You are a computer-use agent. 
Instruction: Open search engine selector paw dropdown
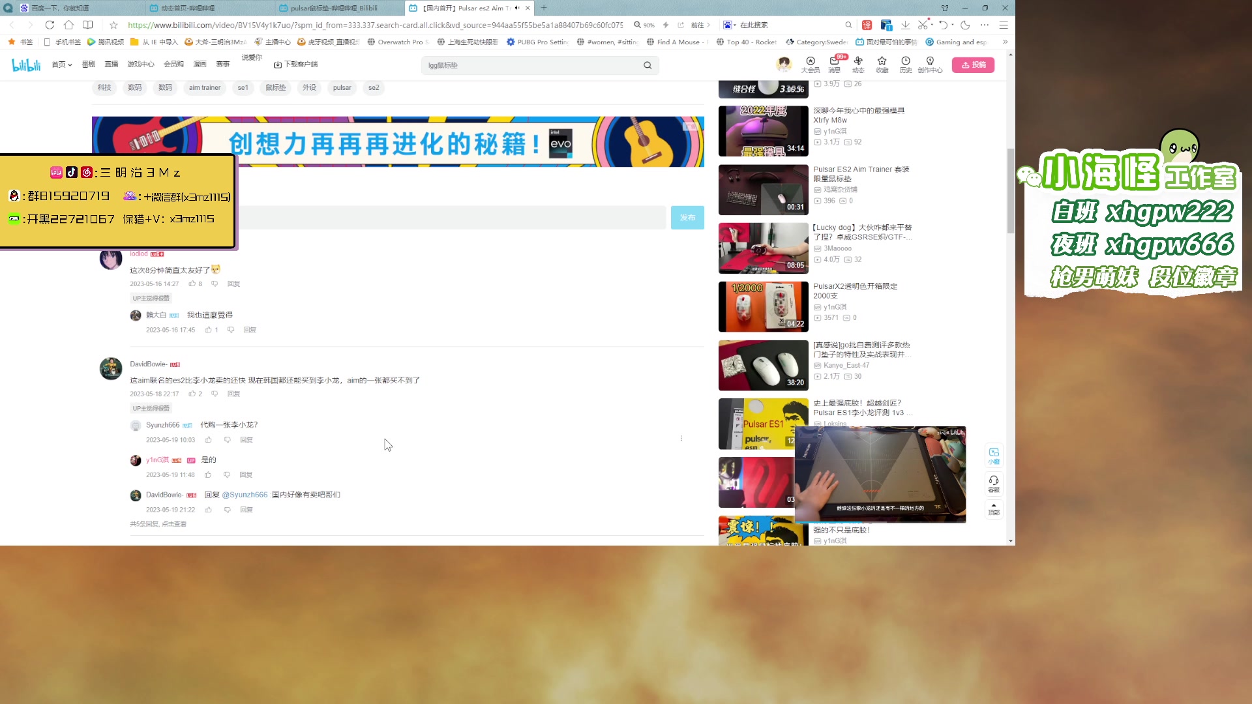click(730, 25)
